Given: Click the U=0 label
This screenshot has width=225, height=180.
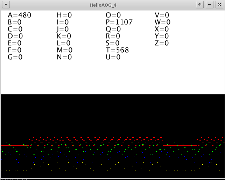Looking at the screenshot, I should [113, 57].
